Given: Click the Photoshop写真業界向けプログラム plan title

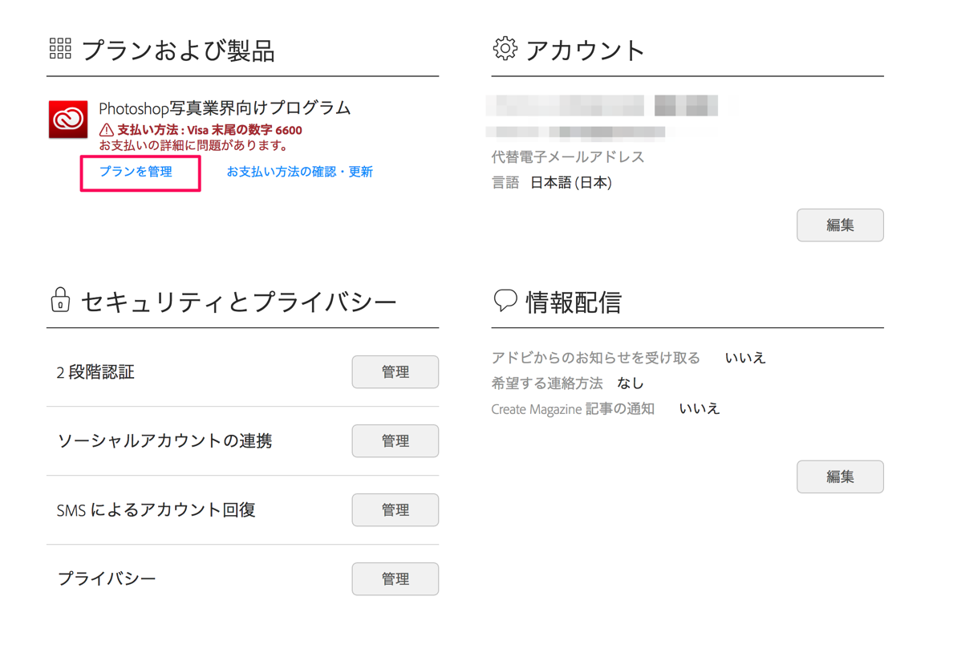Looking at the screenshot, I should (225, 108).
